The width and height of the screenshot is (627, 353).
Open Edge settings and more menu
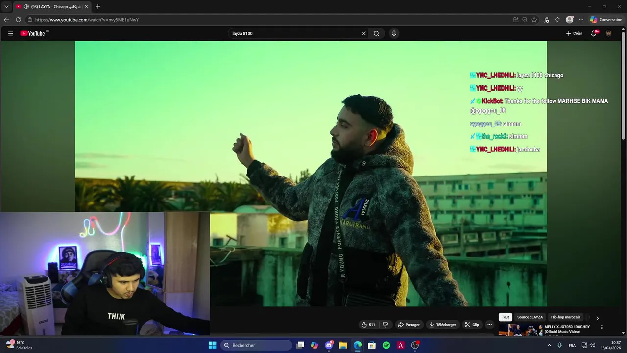coord(581,20)
